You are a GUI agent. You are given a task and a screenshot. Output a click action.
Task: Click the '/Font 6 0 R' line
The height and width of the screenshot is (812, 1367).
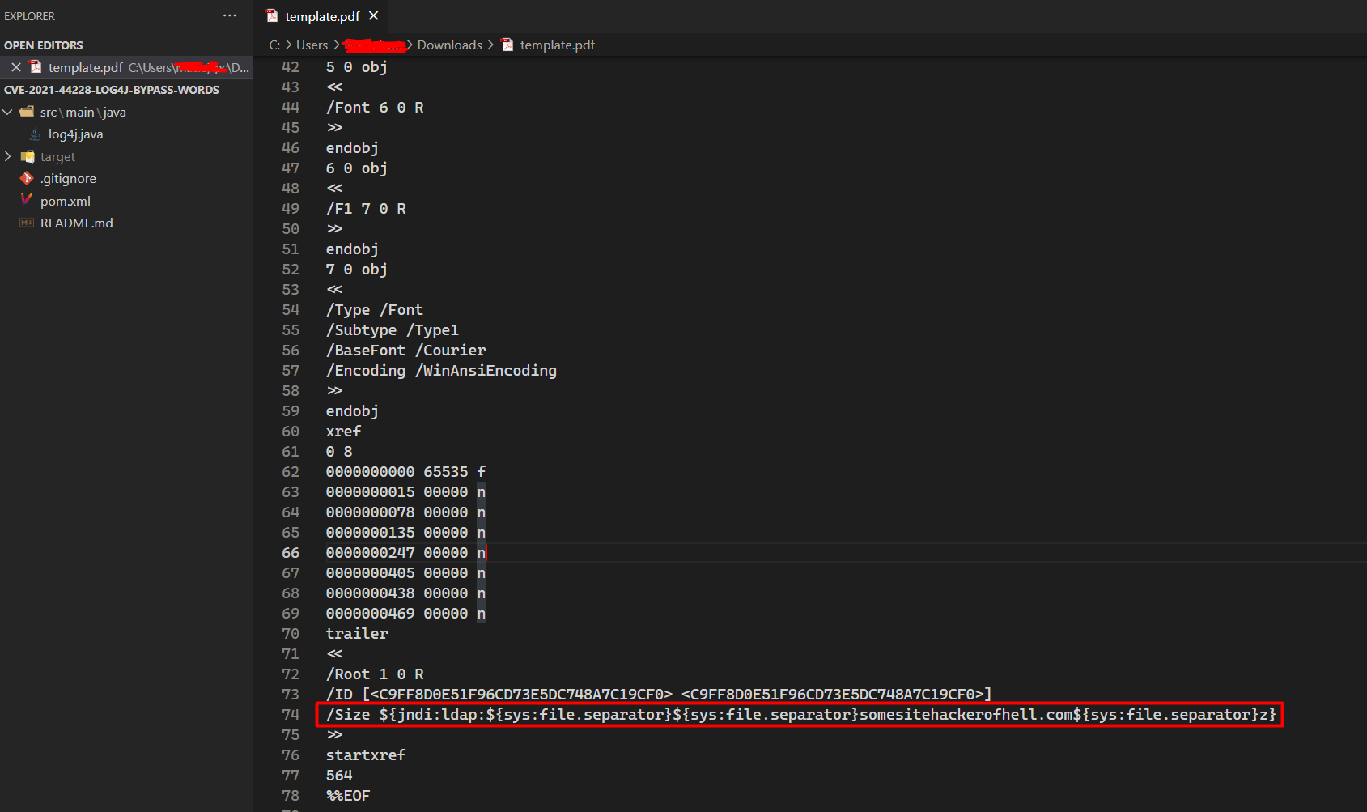coord(375,108)
